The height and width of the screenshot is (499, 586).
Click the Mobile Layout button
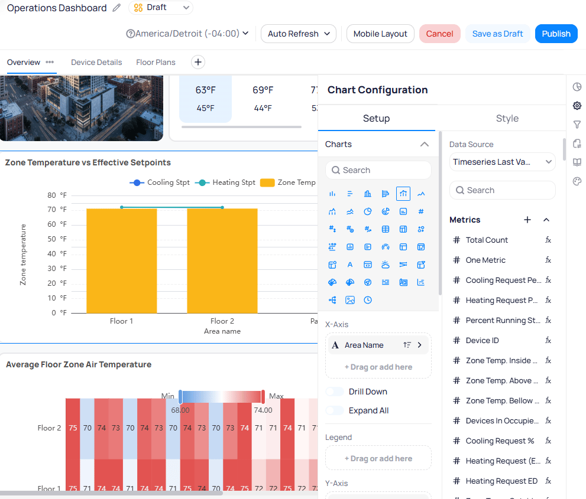[x=380, y=34]
